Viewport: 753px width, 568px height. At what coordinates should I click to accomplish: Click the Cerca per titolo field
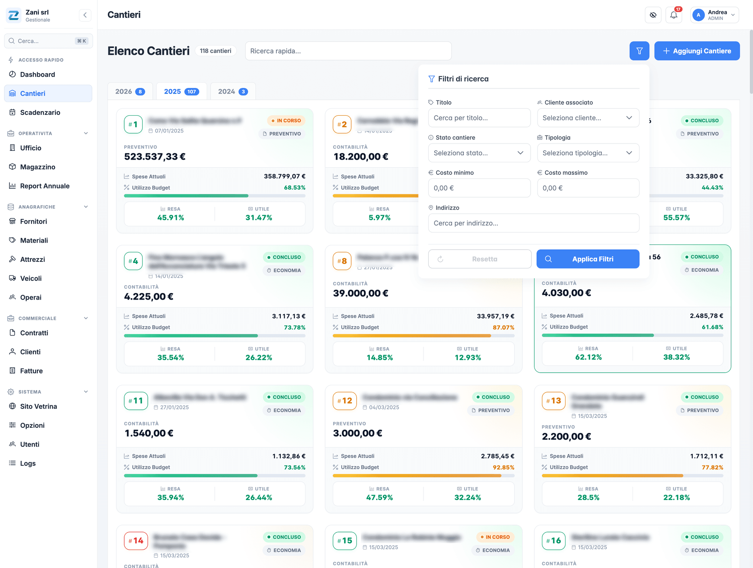(479, 118)
